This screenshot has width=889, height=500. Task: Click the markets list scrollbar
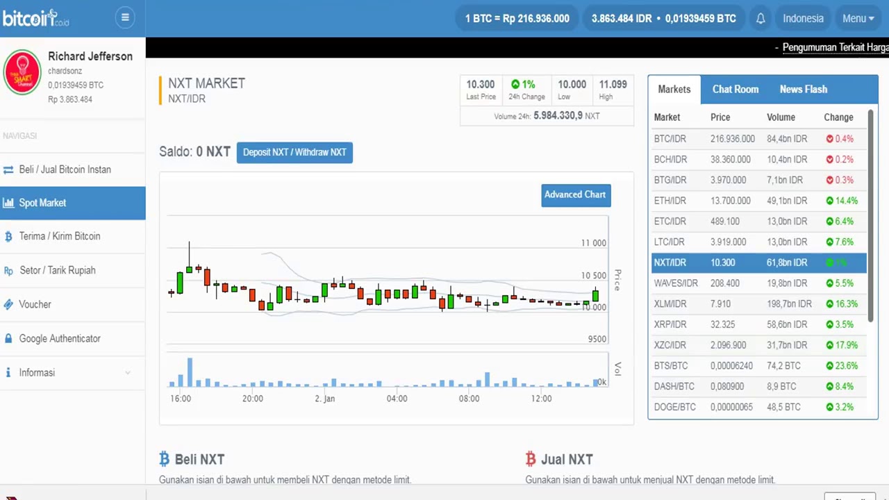[x=871, y=215]
